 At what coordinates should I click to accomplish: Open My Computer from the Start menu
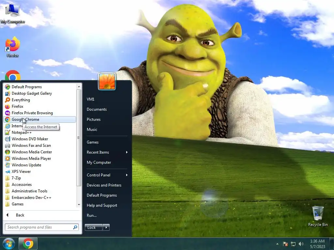point(99,162)
